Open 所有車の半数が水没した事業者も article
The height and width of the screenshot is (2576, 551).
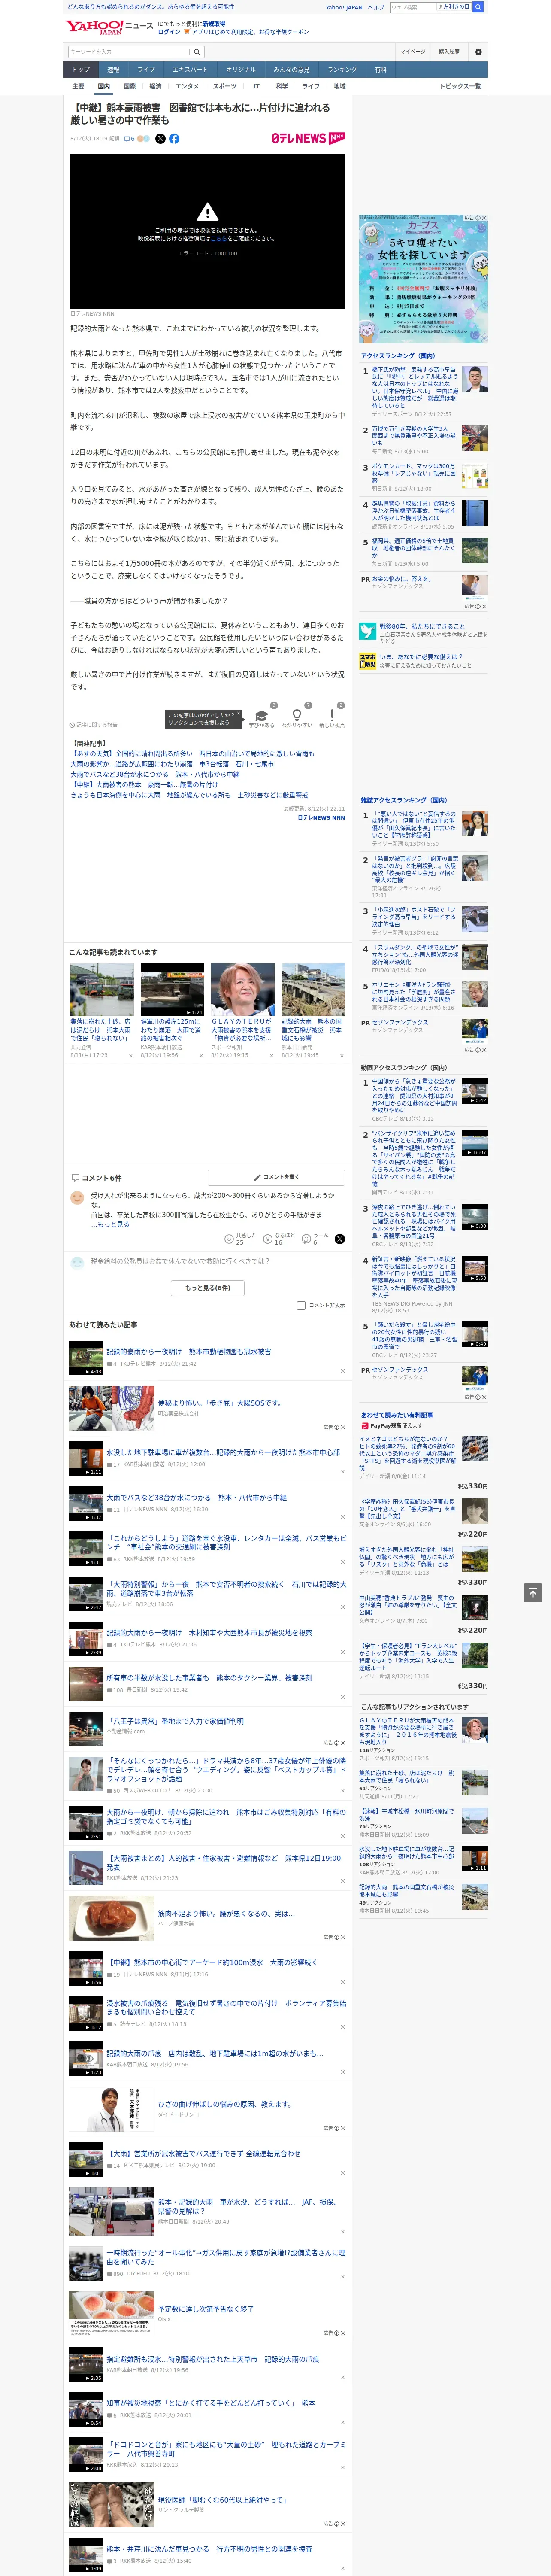[209, 1678]
